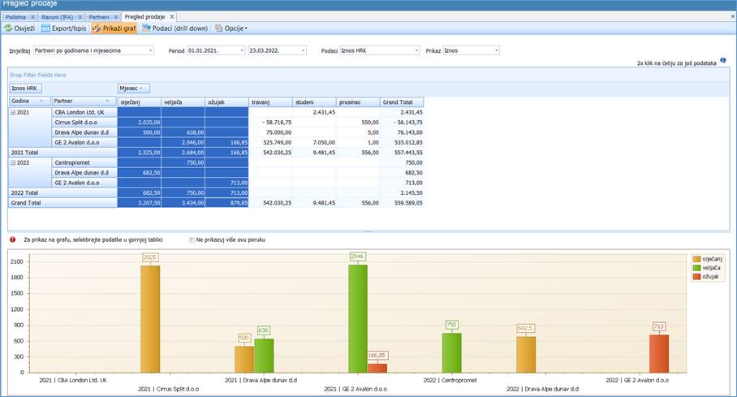
Task: Close the Partneri tab
Action: click(x=116, y=17)
